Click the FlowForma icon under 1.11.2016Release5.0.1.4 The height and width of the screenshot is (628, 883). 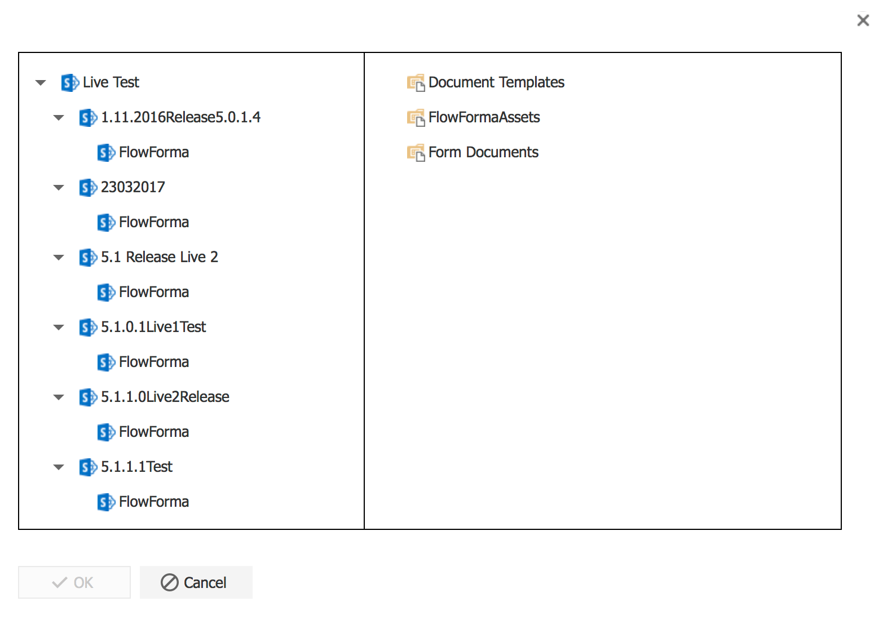tap(106, 153)
